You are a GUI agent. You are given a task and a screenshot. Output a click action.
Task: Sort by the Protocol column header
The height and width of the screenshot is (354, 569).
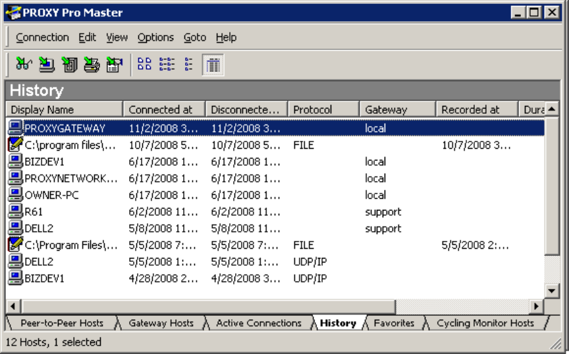click(x=323, y=109)
